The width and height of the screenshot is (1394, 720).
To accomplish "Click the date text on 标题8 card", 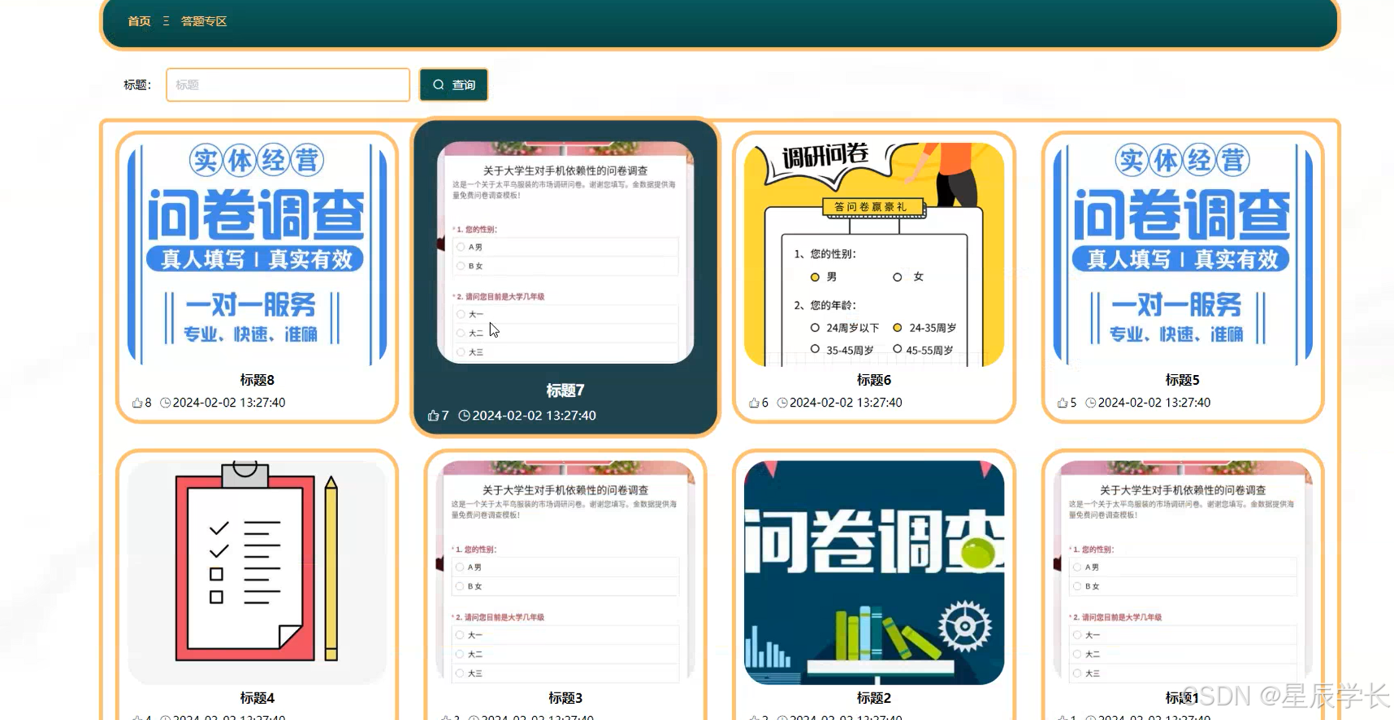I will 229,403.
